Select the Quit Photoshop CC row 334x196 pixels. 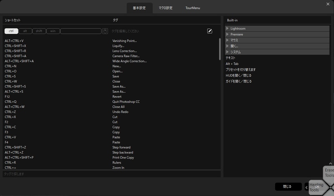(x=111, y=102)
